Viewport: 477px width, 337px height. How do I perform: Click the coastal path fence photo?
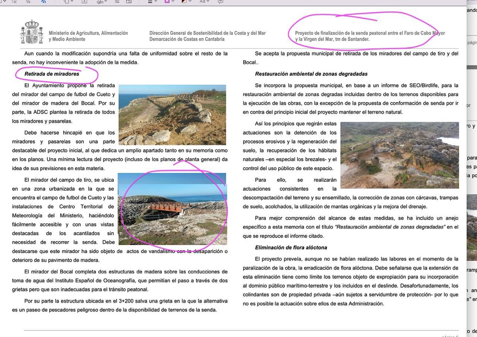[172, 114]
